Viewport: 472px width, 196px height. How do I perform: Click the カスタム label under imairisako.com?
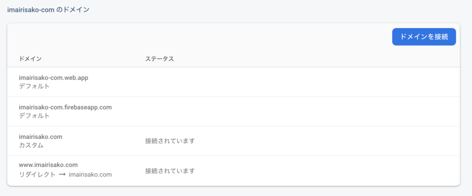click(x=31, y=145)
